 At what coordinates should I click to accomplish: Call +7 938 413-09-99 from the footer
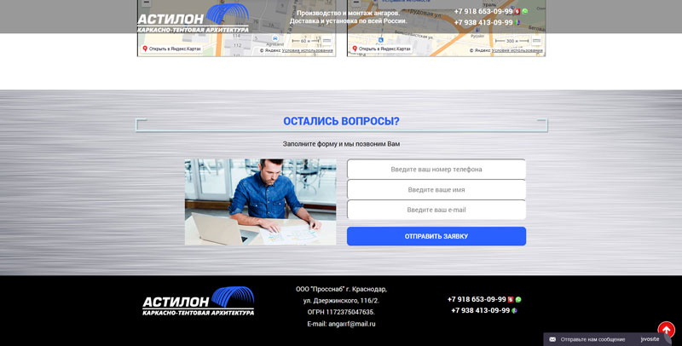(x=480, y=310)
